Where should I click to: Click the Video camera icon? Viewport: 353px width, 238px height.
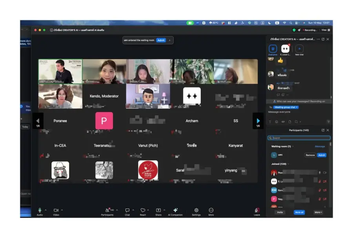coord(56,210)
